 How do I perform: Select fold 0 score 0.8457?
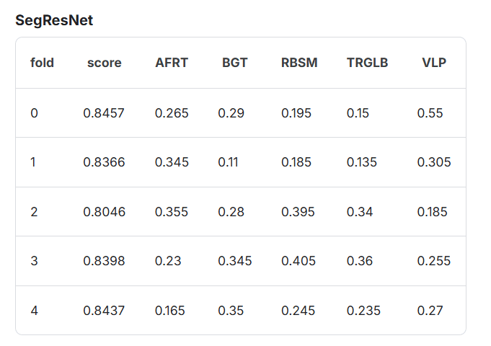pyautogui.click(x=104, y=113)
